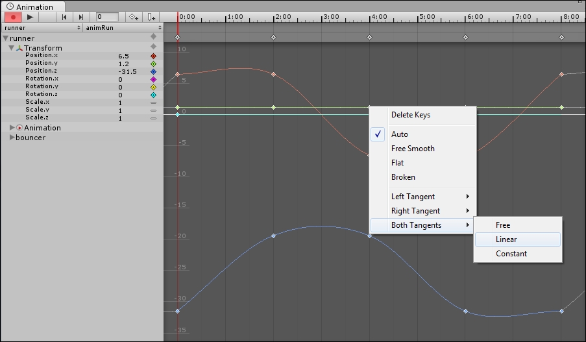Choose Free in Both Tangents submenu
This screenshot has width=586, height=342.
tap(518, 225)
